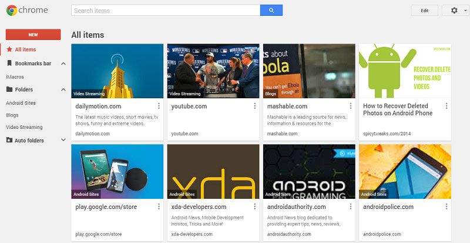Click Blogs tag on mashable thumbnail

(x=271, y=94)
